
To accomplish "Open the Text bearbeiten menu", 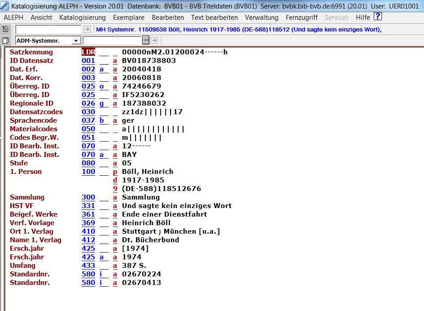I will coord(214,18).
